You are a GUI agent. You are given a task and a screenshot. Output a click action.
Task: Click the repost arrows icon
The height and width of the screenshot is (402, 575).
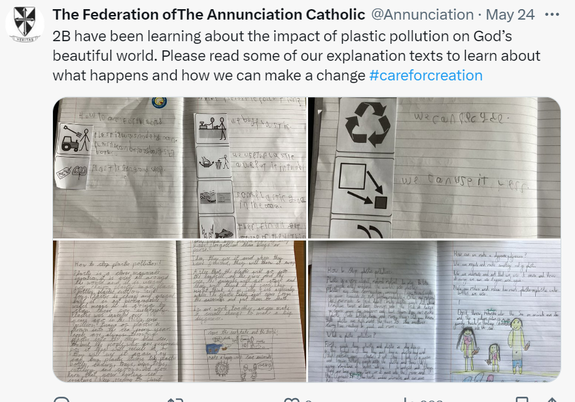click(x=175, y=399)
